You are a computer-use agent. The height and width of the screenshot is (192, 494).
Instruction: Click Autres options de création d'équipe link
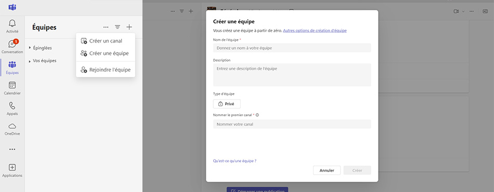coord(315,31)
